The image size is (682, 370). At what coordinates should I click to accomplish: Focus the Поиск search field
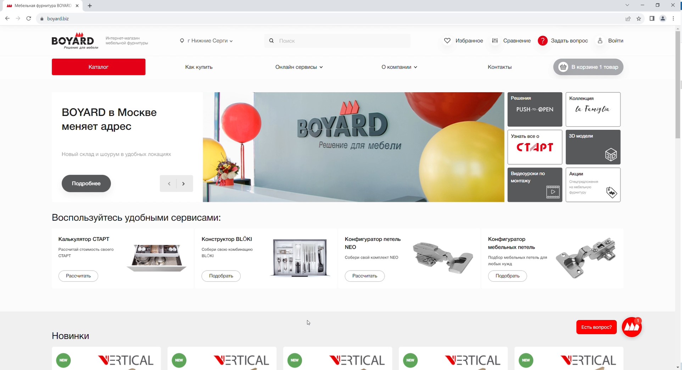(337, 41)
